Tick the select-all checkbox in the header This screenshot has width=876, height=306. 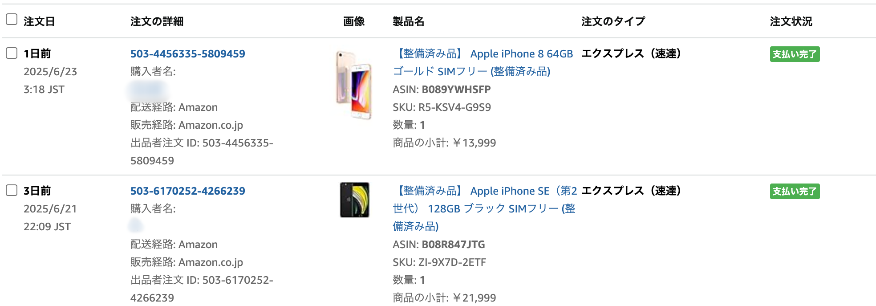pyautogui.click(x=12, y=19)
